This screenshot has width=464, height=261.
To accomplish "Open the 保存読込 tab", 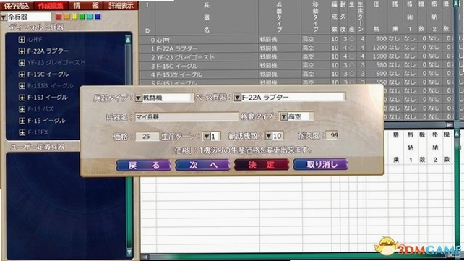I will pyautogui.click(x=17, y=6).
